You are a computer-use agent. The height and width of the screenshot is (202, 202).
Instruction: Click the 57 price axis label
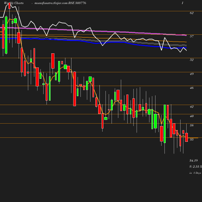tap(191, 36)
